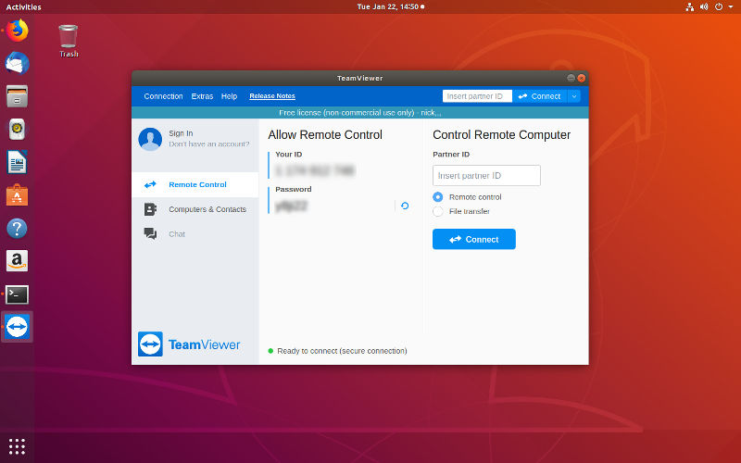The height and width of the screenshot is (463, 741).
Task: Open the Activities overview
Action: (x=23, y=7)
